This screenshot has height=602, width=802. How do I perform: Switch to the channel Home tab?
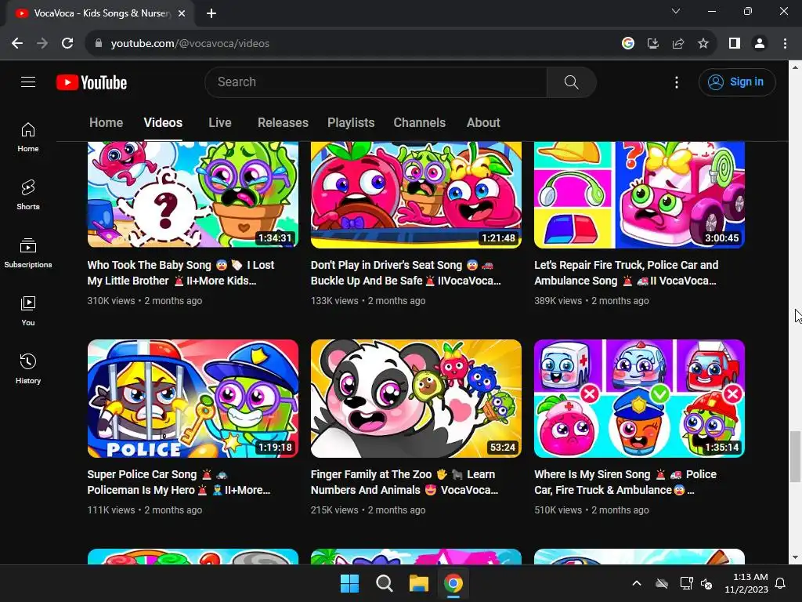pyautogui.click(x=106, y=123)
